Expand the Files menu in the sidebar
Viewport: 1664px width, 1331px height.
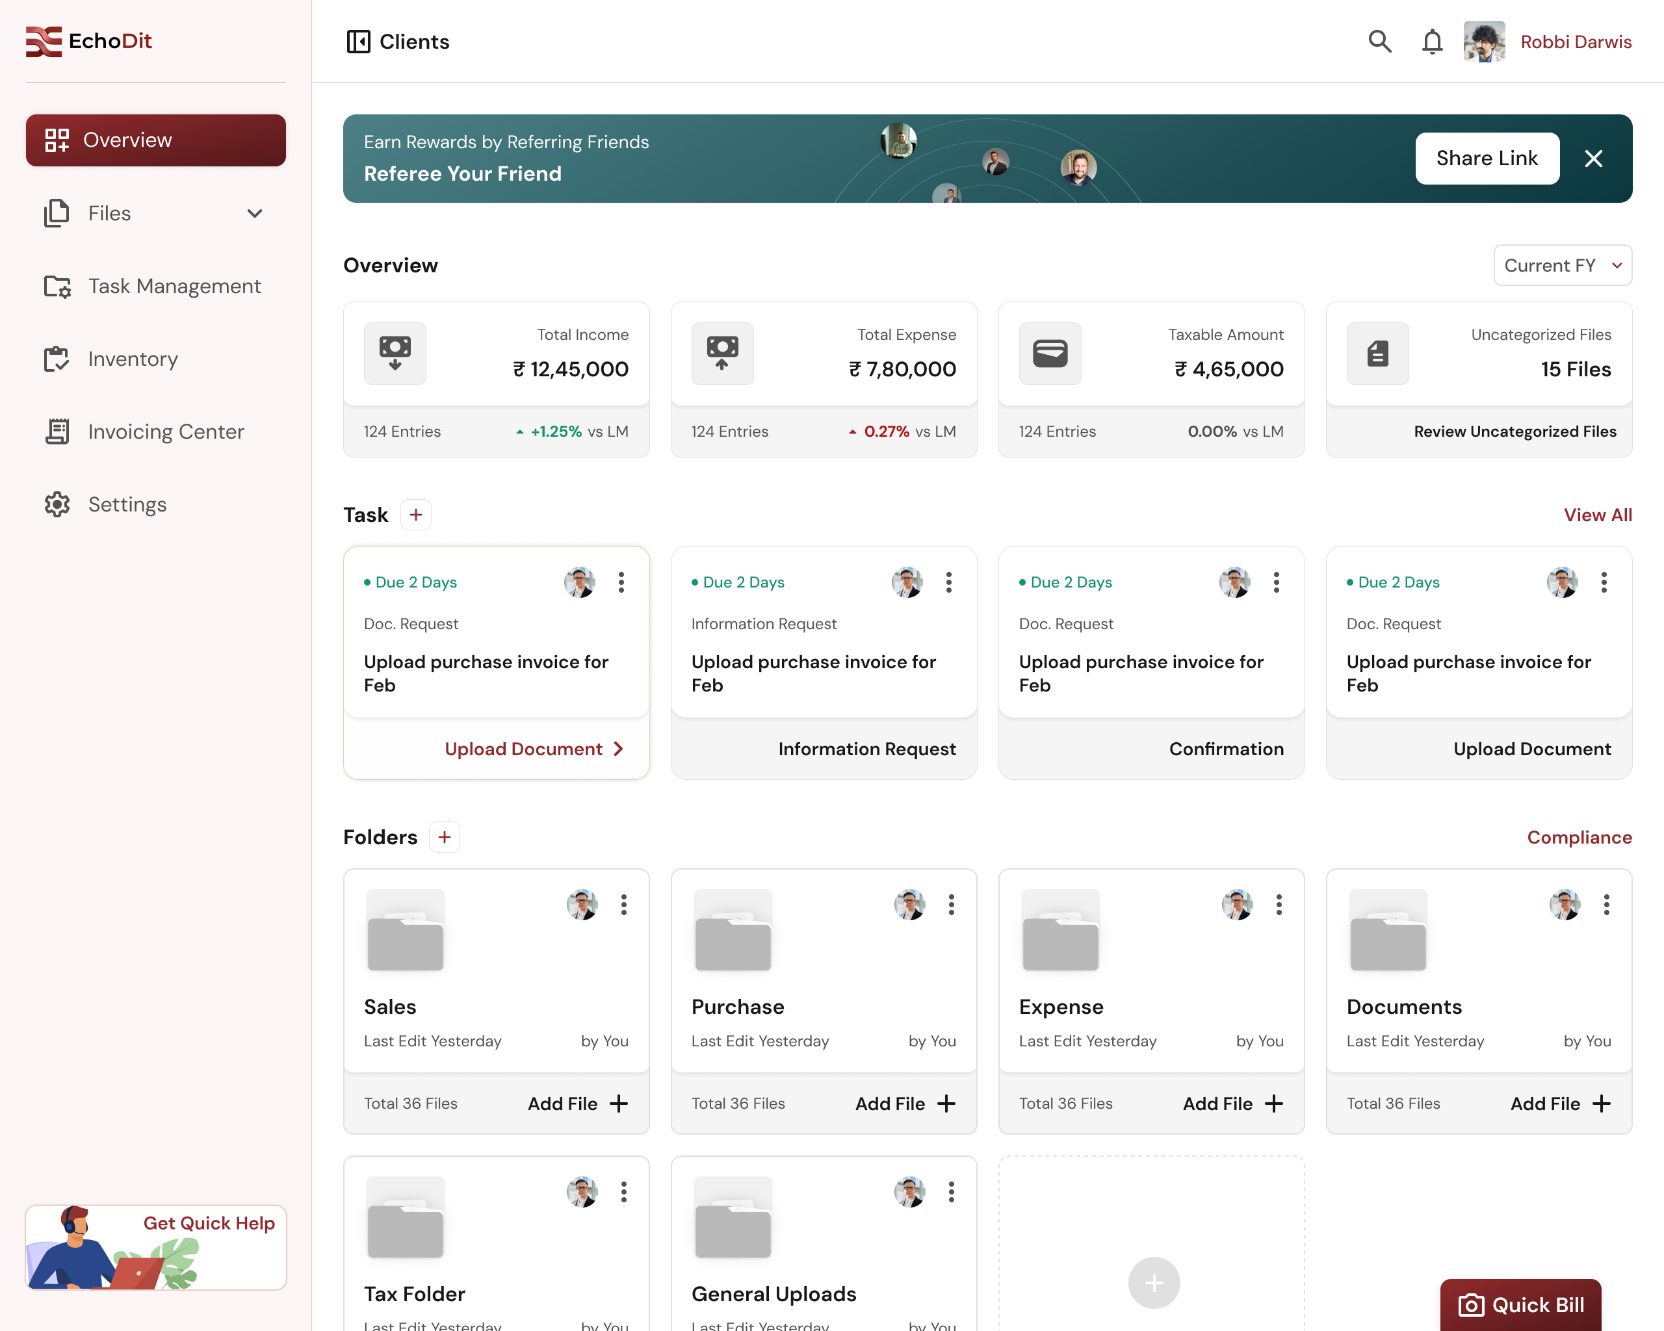coord(255,213)
